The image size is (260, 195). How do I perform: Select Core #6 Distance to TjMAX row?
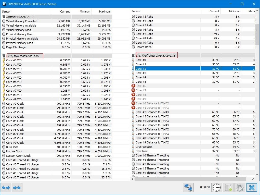pos(193,129)
